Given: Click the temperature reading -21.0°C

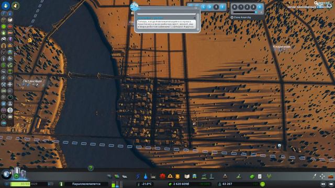Looking at the screenshot, I should click(147, 184).
